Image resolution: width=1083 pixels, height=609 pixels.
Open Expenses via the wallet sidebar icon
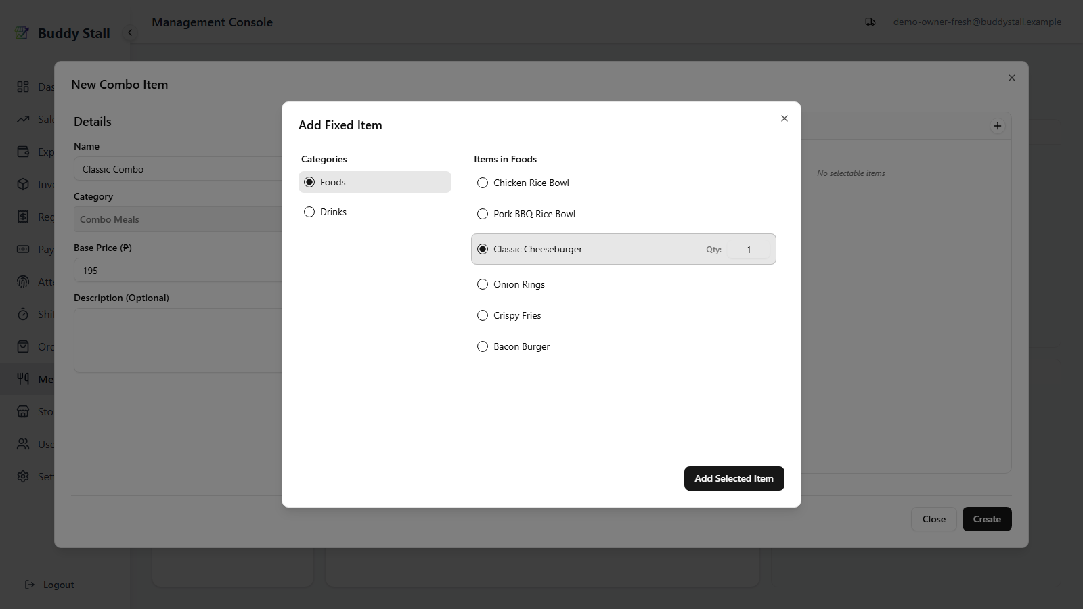[23, 152]
